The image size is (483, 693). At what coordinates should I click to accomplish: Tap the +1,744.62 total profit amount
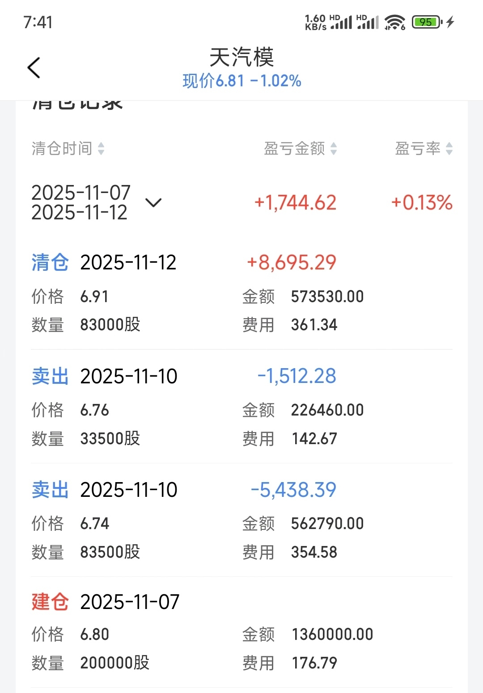click(x=295, y=203)
